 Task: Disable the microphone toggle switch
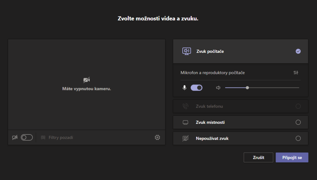(x=197, y=88)
